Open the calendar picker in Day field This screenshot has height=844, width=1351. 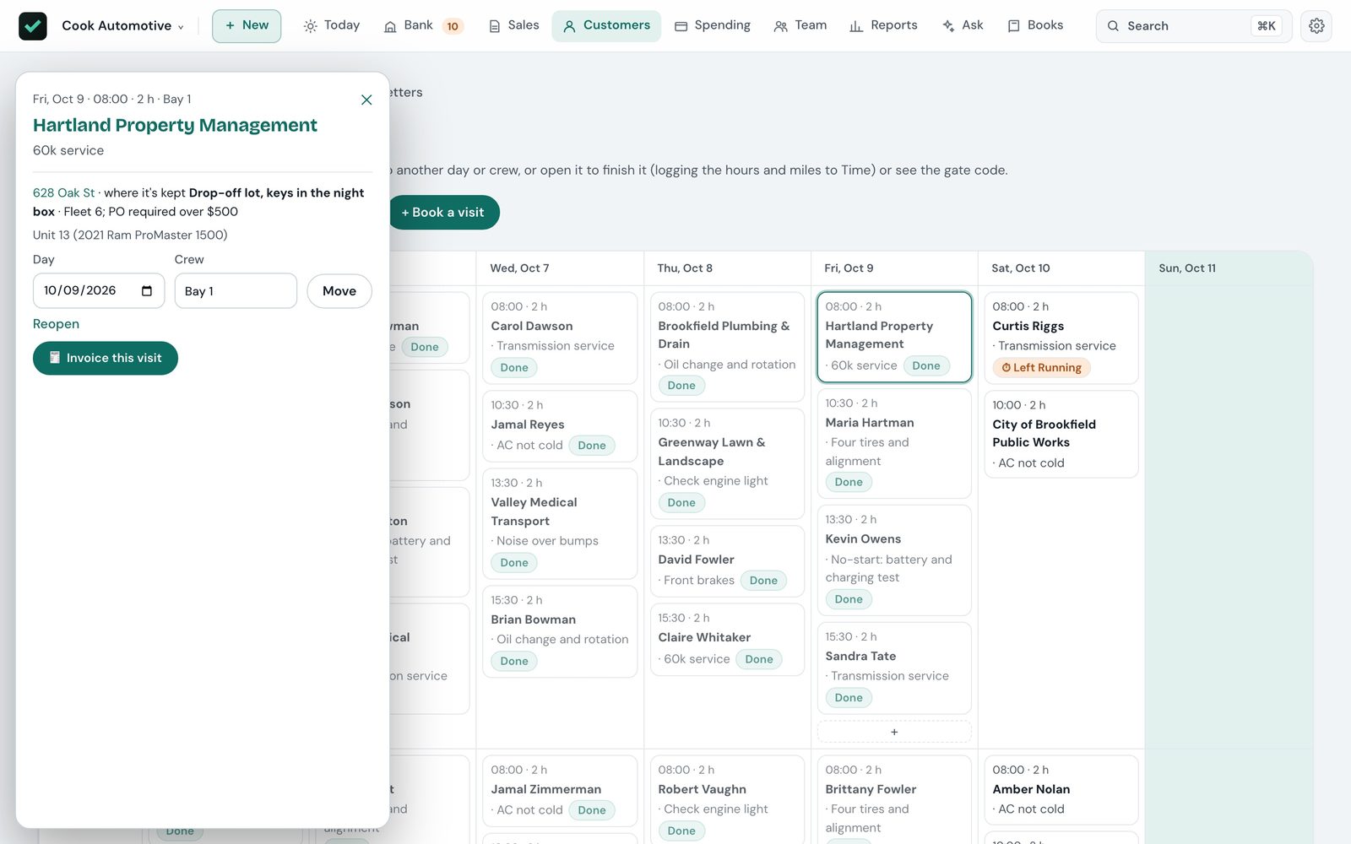[147, 290]
